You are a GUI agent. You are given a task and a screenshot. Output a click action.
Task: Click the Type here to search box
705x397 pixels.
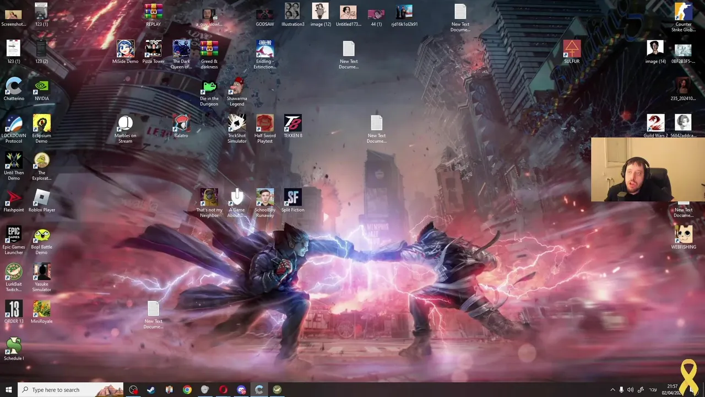(70, 390)
